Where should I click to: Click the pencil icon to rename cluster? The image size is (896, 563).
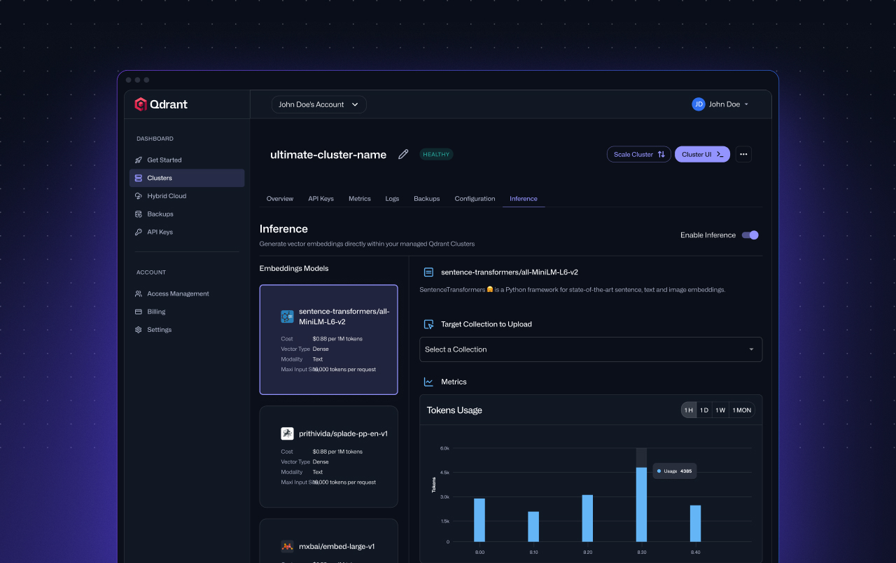[403, 155]
